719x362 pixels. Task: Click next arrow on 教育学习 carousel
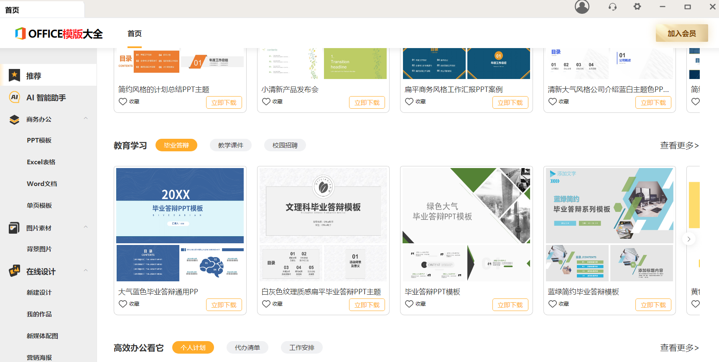click(689, 239)
